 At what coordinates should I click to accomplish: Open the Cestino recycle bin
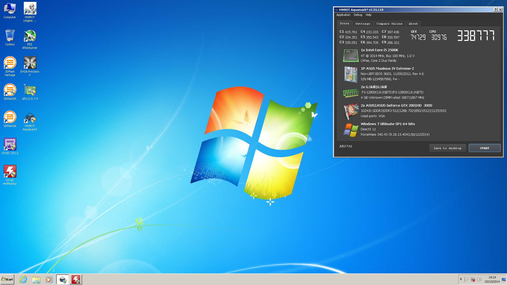(x=10, y=37)
